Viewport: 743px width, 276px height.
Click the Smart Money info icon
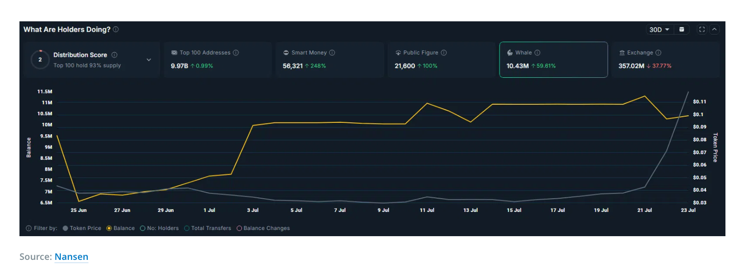click(332, 53)
